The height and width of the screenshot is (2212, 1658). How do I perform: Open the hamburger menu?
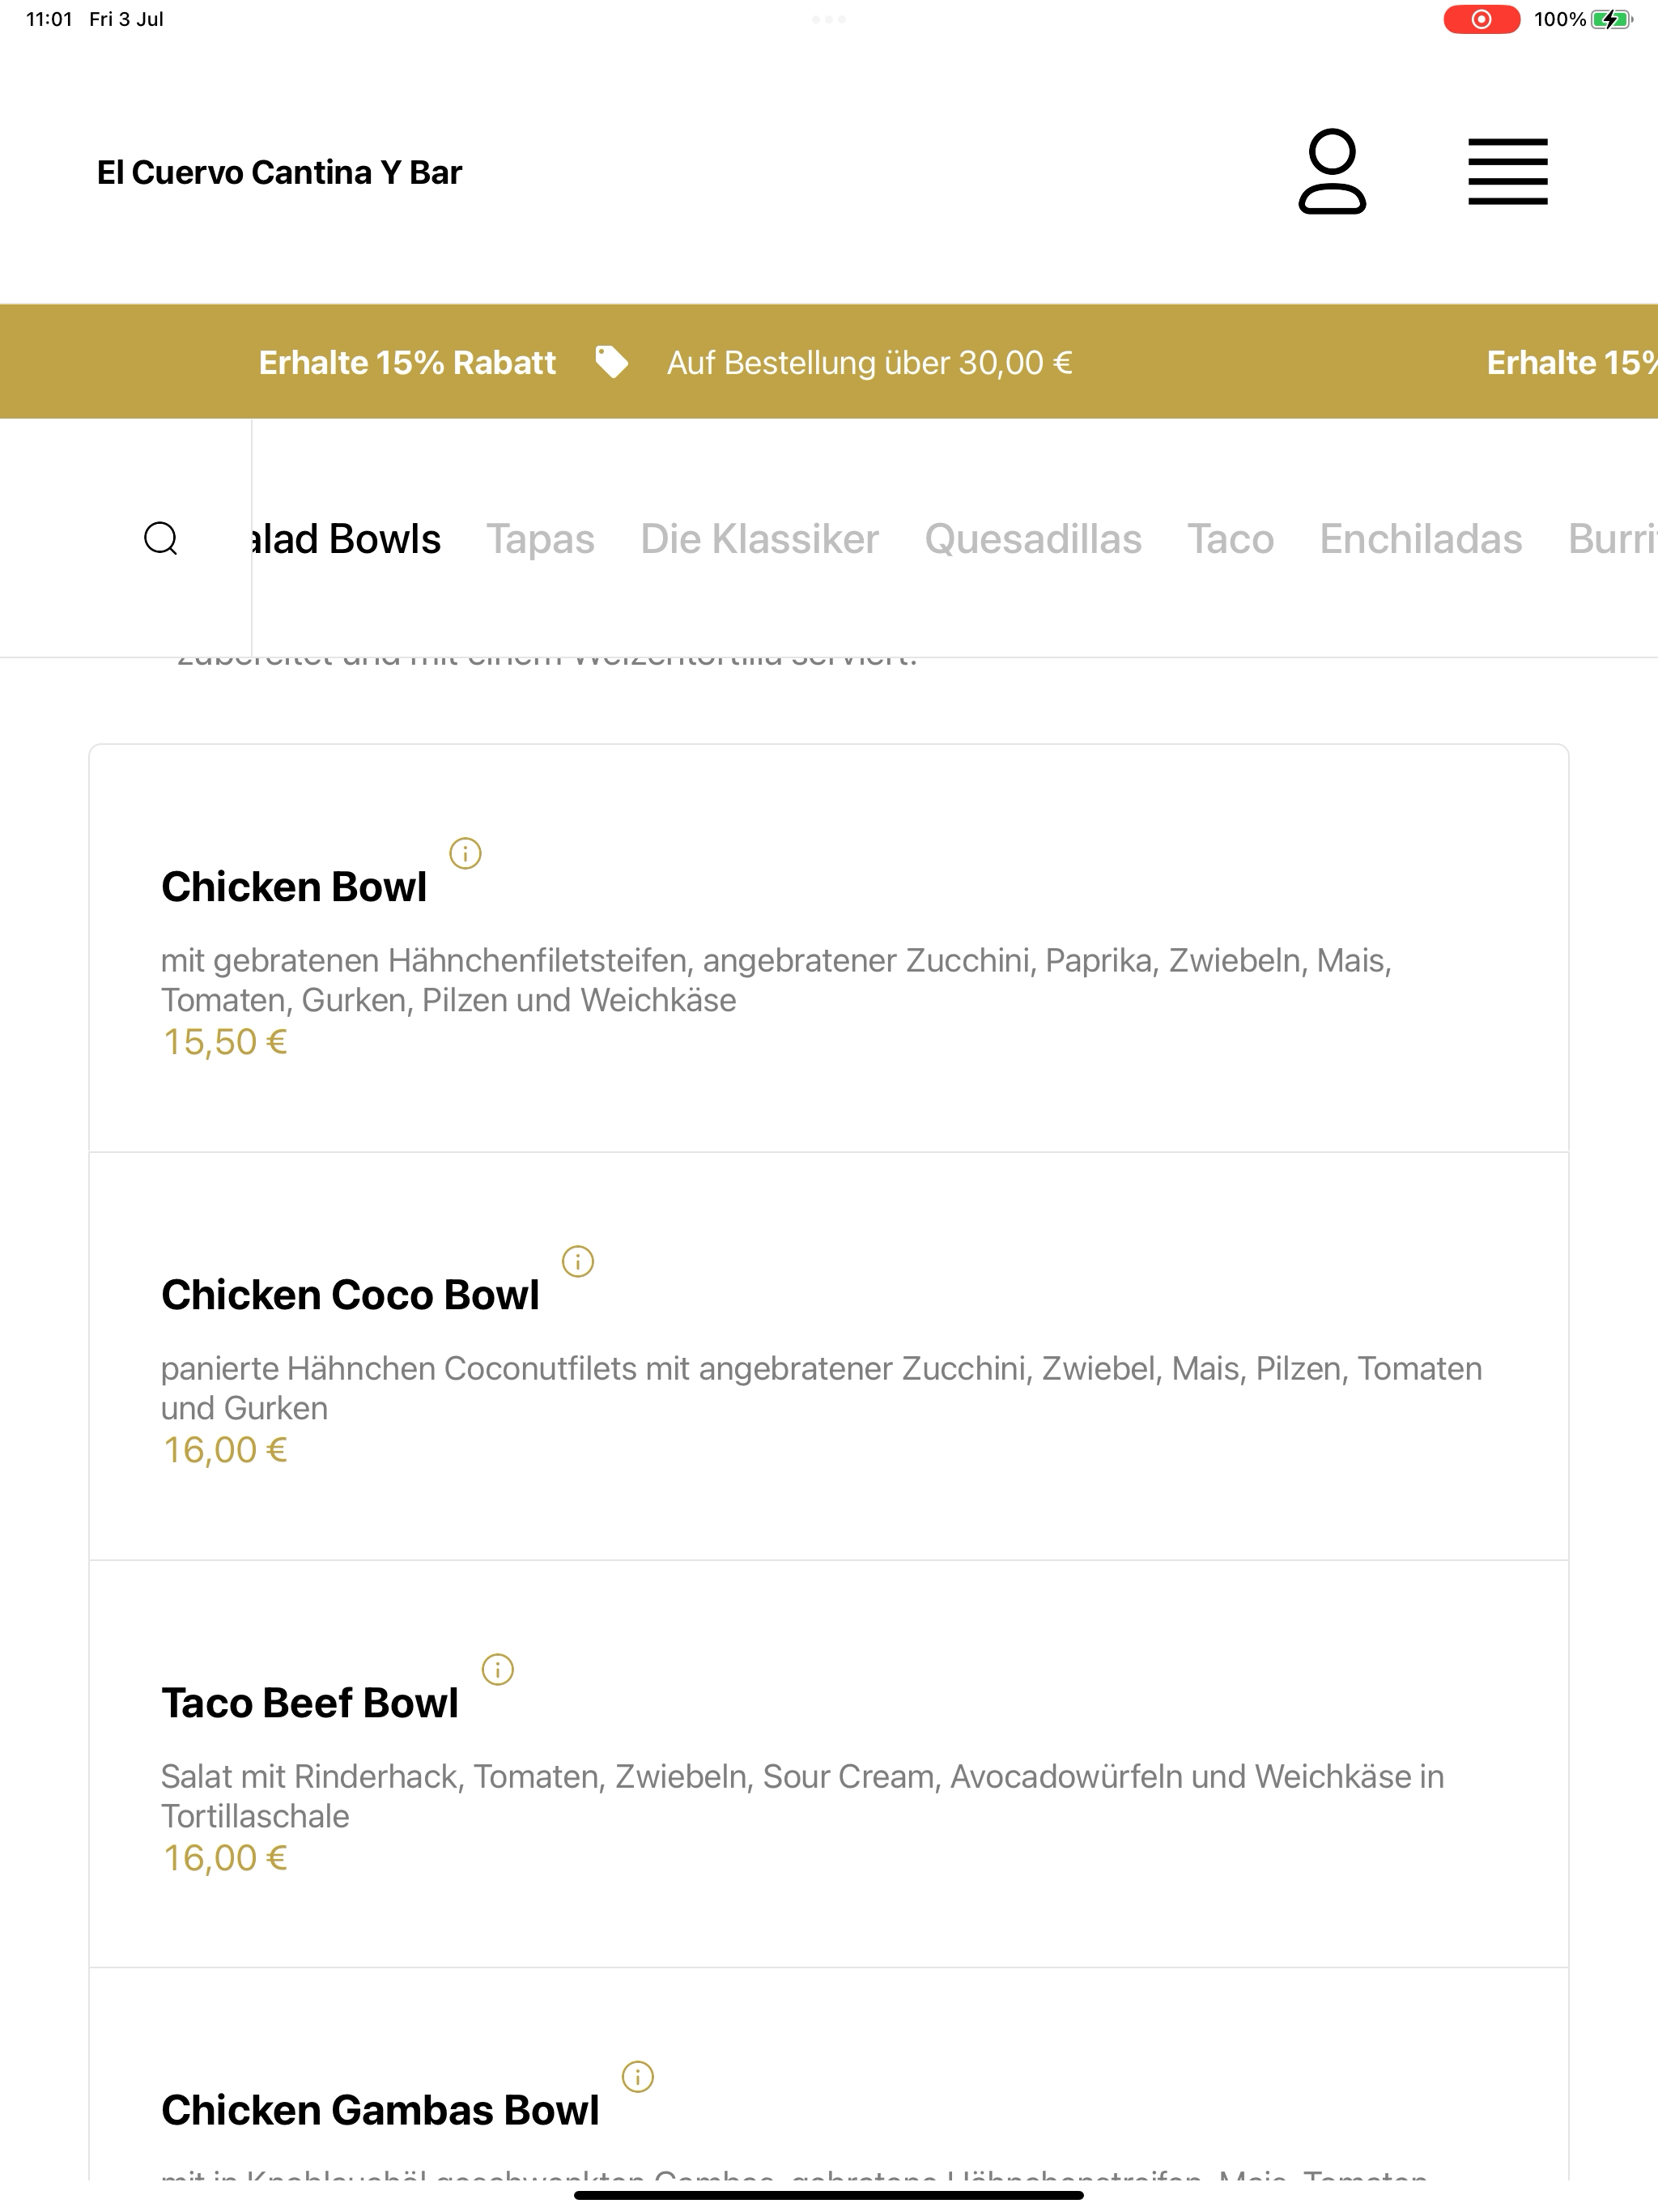click(x=1507, y=171)
